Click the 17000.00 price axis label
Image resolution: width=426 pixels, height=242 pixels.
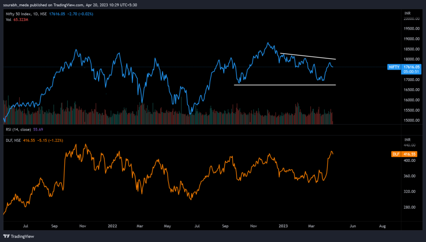tap(411, 79)
